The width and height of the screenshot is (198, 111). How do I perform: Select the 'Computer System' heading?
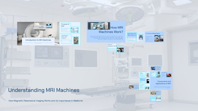(x=142, y=85)
